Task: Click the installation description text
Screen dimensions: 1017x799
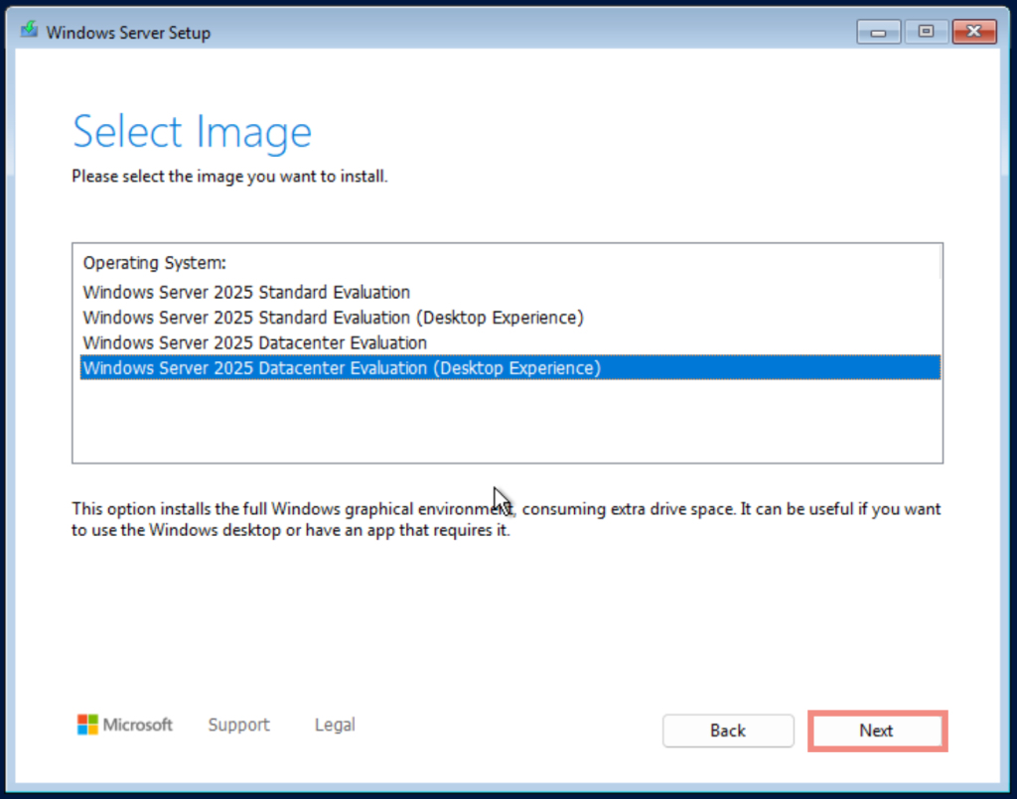Action: tap(497, 519)
